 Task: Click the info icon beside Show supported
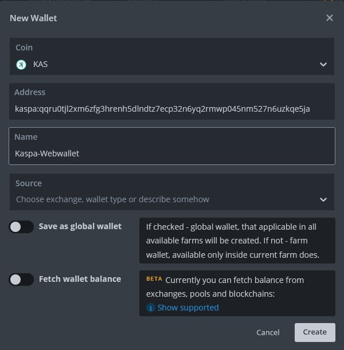point(151,308)
